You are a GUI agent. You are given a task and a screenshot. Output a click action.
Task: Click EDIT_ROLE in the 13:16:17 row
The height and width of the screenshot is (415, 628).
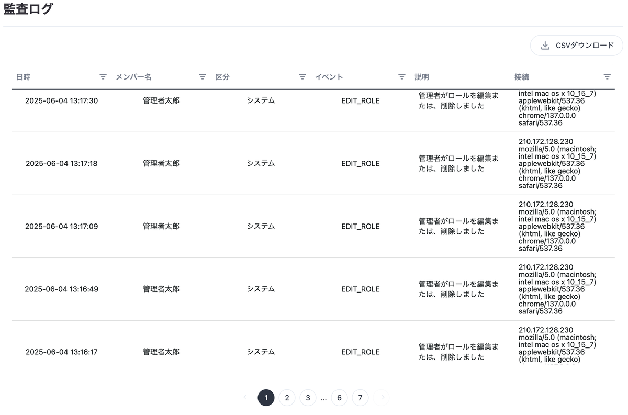361,352
